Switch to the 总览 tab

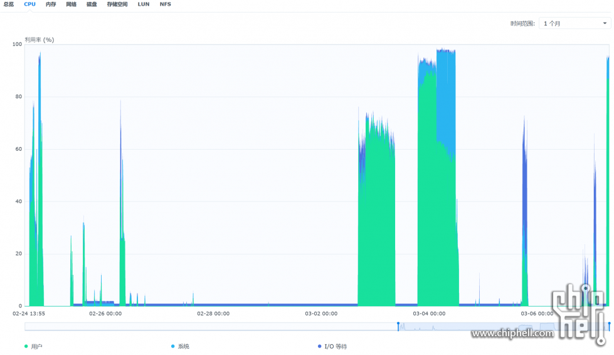(9, 4)
